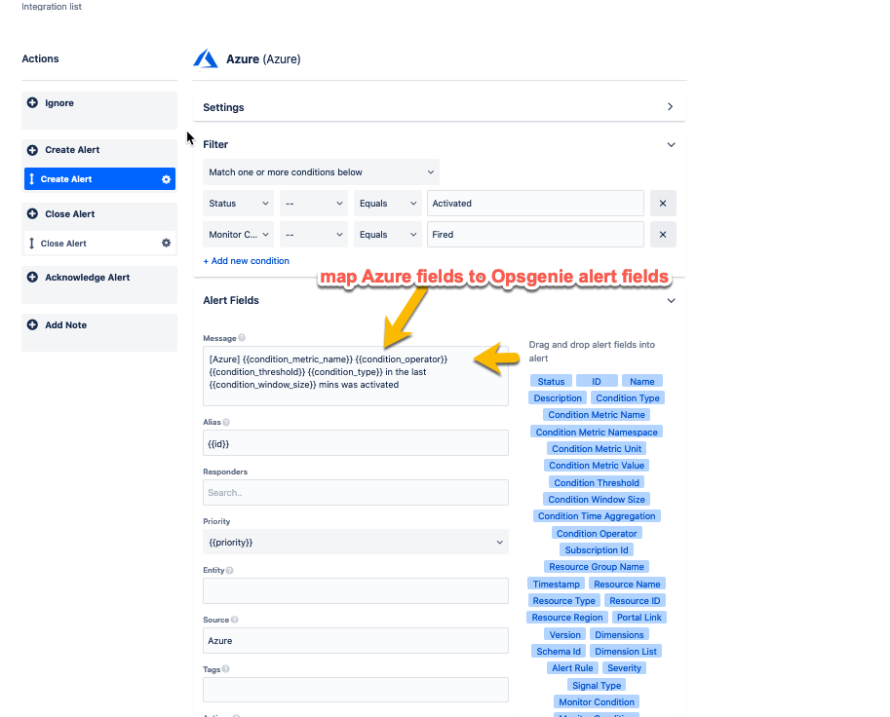Image resolution: width=890 pixels, height=717 pixels.
Task: Open the dash dropdown in the Status row
Action: (x=314, y=203)
